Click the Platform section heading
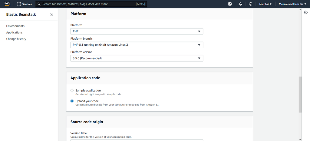Viewport: 310px width, 141px height. coord(78,14)
